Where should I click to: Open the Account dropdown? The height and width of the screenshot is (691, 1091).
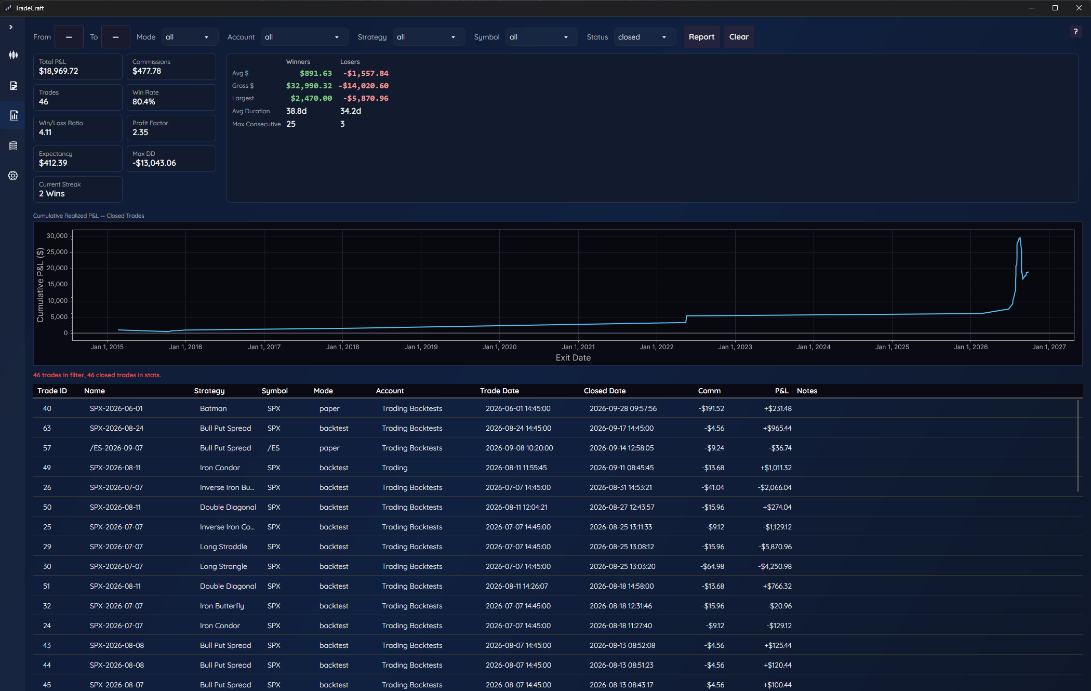point(304,37)
